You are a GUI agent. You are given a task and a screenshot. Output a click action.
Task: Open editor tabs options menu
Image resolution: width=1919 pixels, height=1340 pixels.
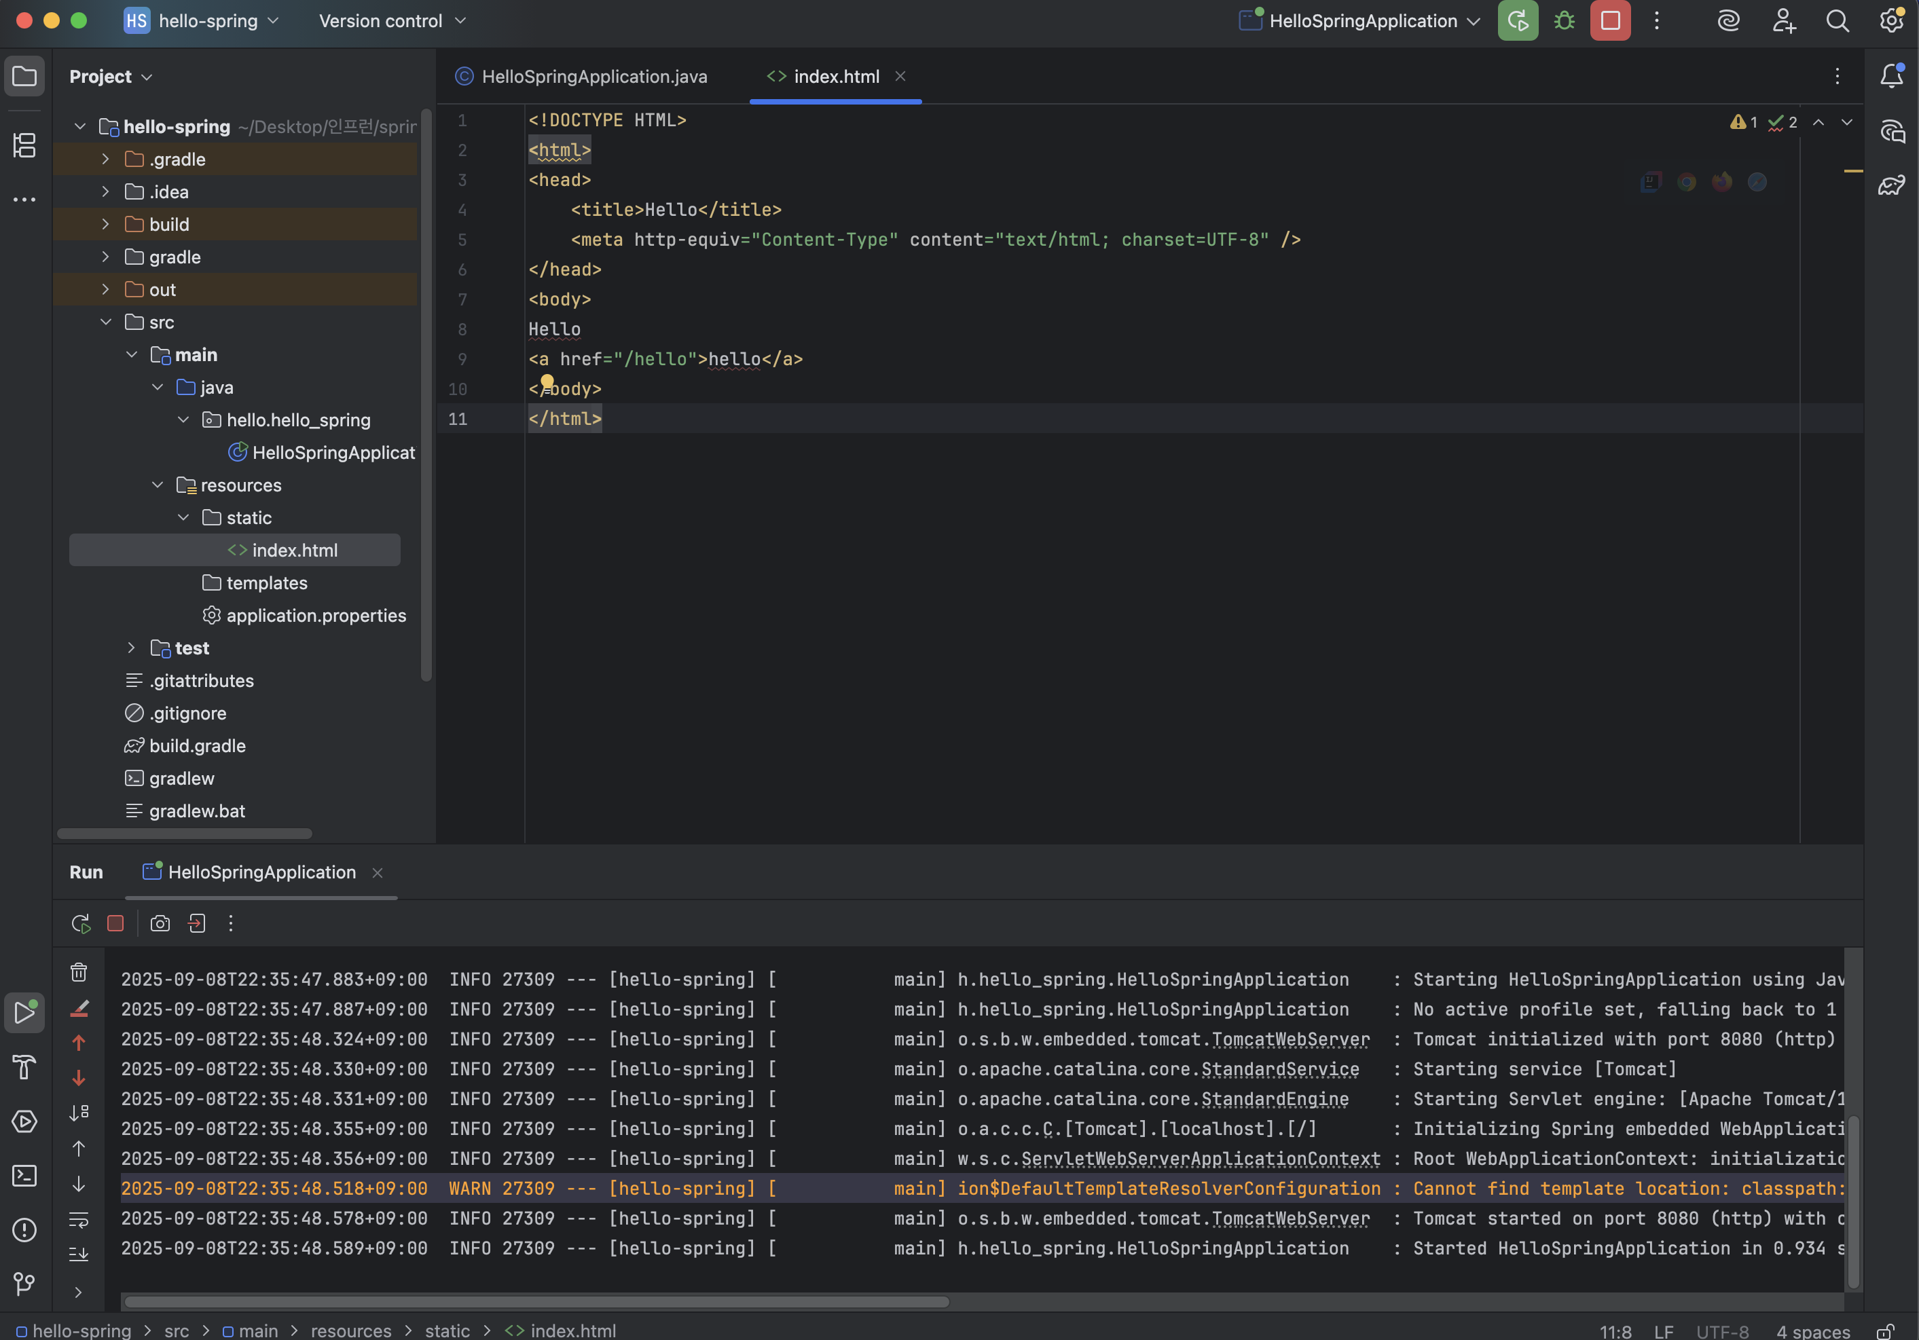tap(1837, 76)
